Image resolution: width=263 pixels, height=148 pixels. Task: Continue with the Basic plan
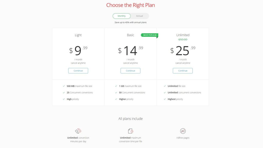pos(130,71)
